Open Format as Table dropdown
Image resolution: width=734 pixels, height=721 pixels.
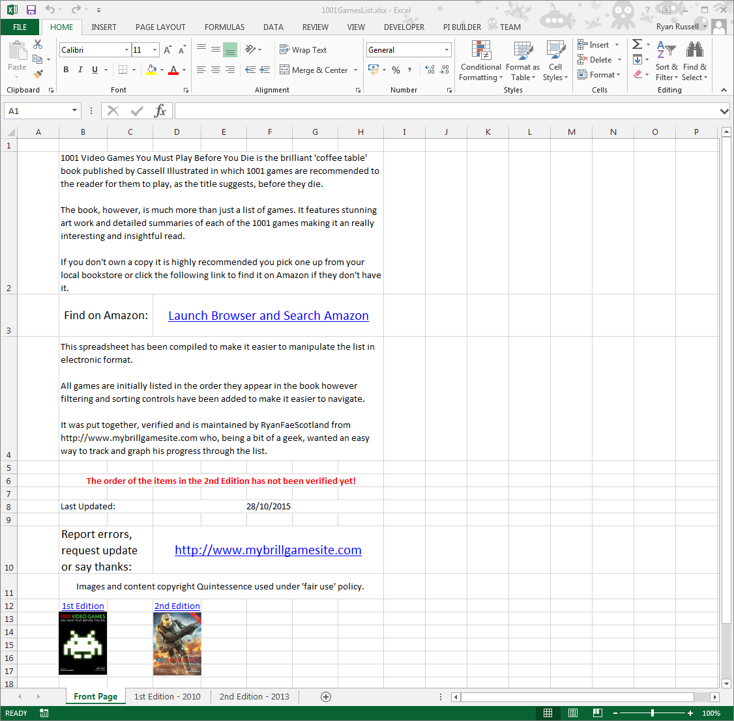coord(523,61)
